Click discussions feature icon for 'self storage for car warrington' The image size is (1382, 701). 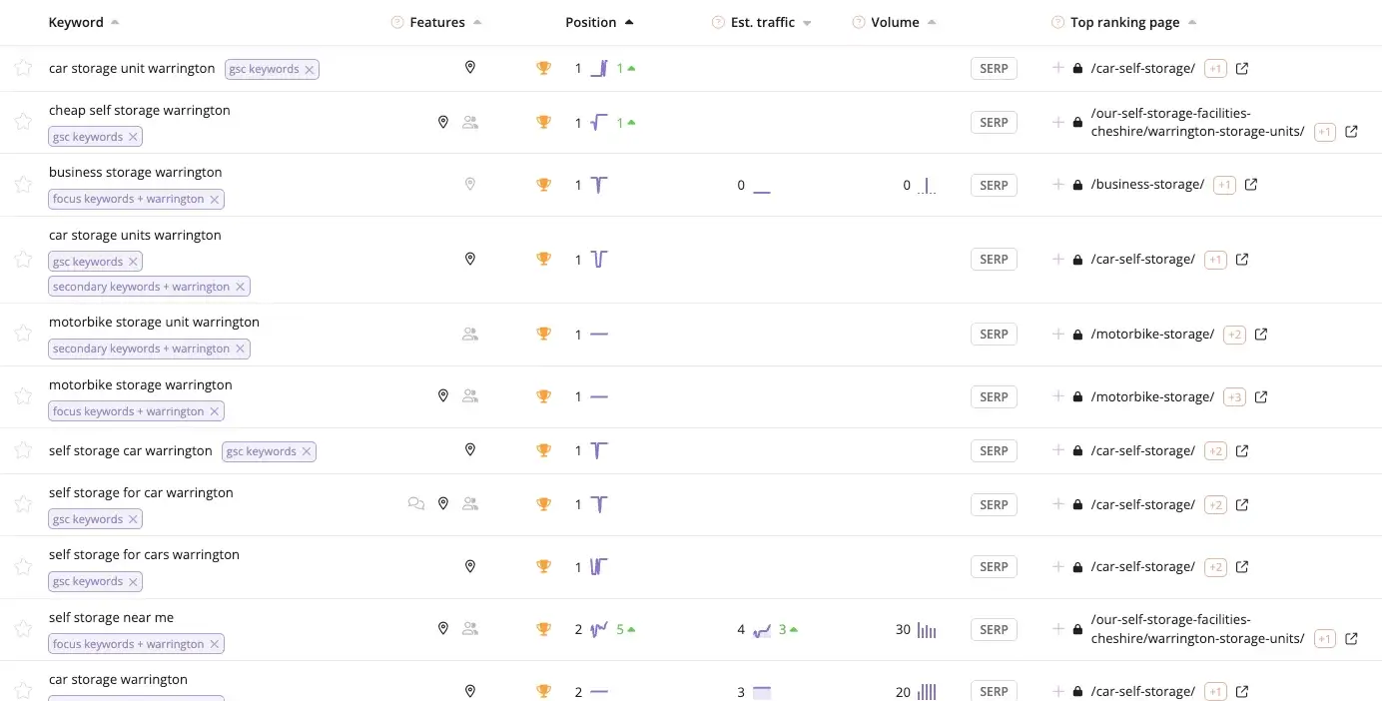click(x=416, y=504)
